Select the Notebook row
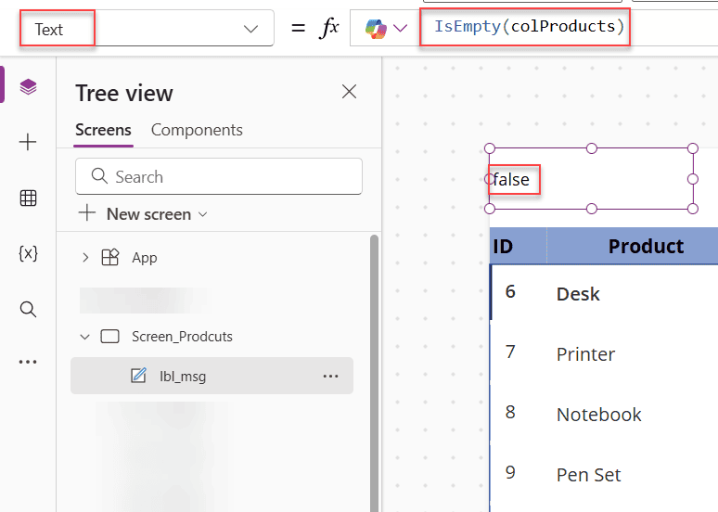The width and height of the screenshot is (718, 512). [x=604, y=414]
